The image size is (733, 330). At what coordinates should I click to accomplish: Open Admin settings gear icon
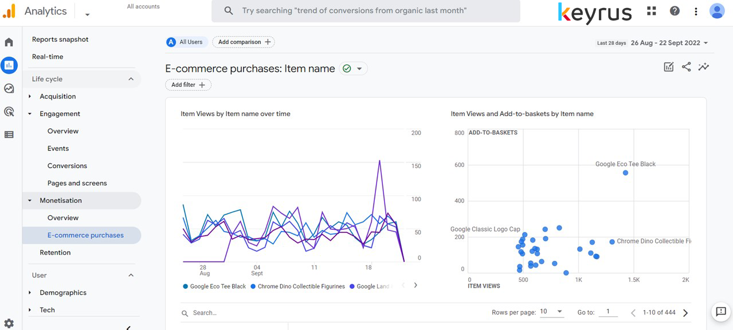pyautogui.click(x=9, y=323)
